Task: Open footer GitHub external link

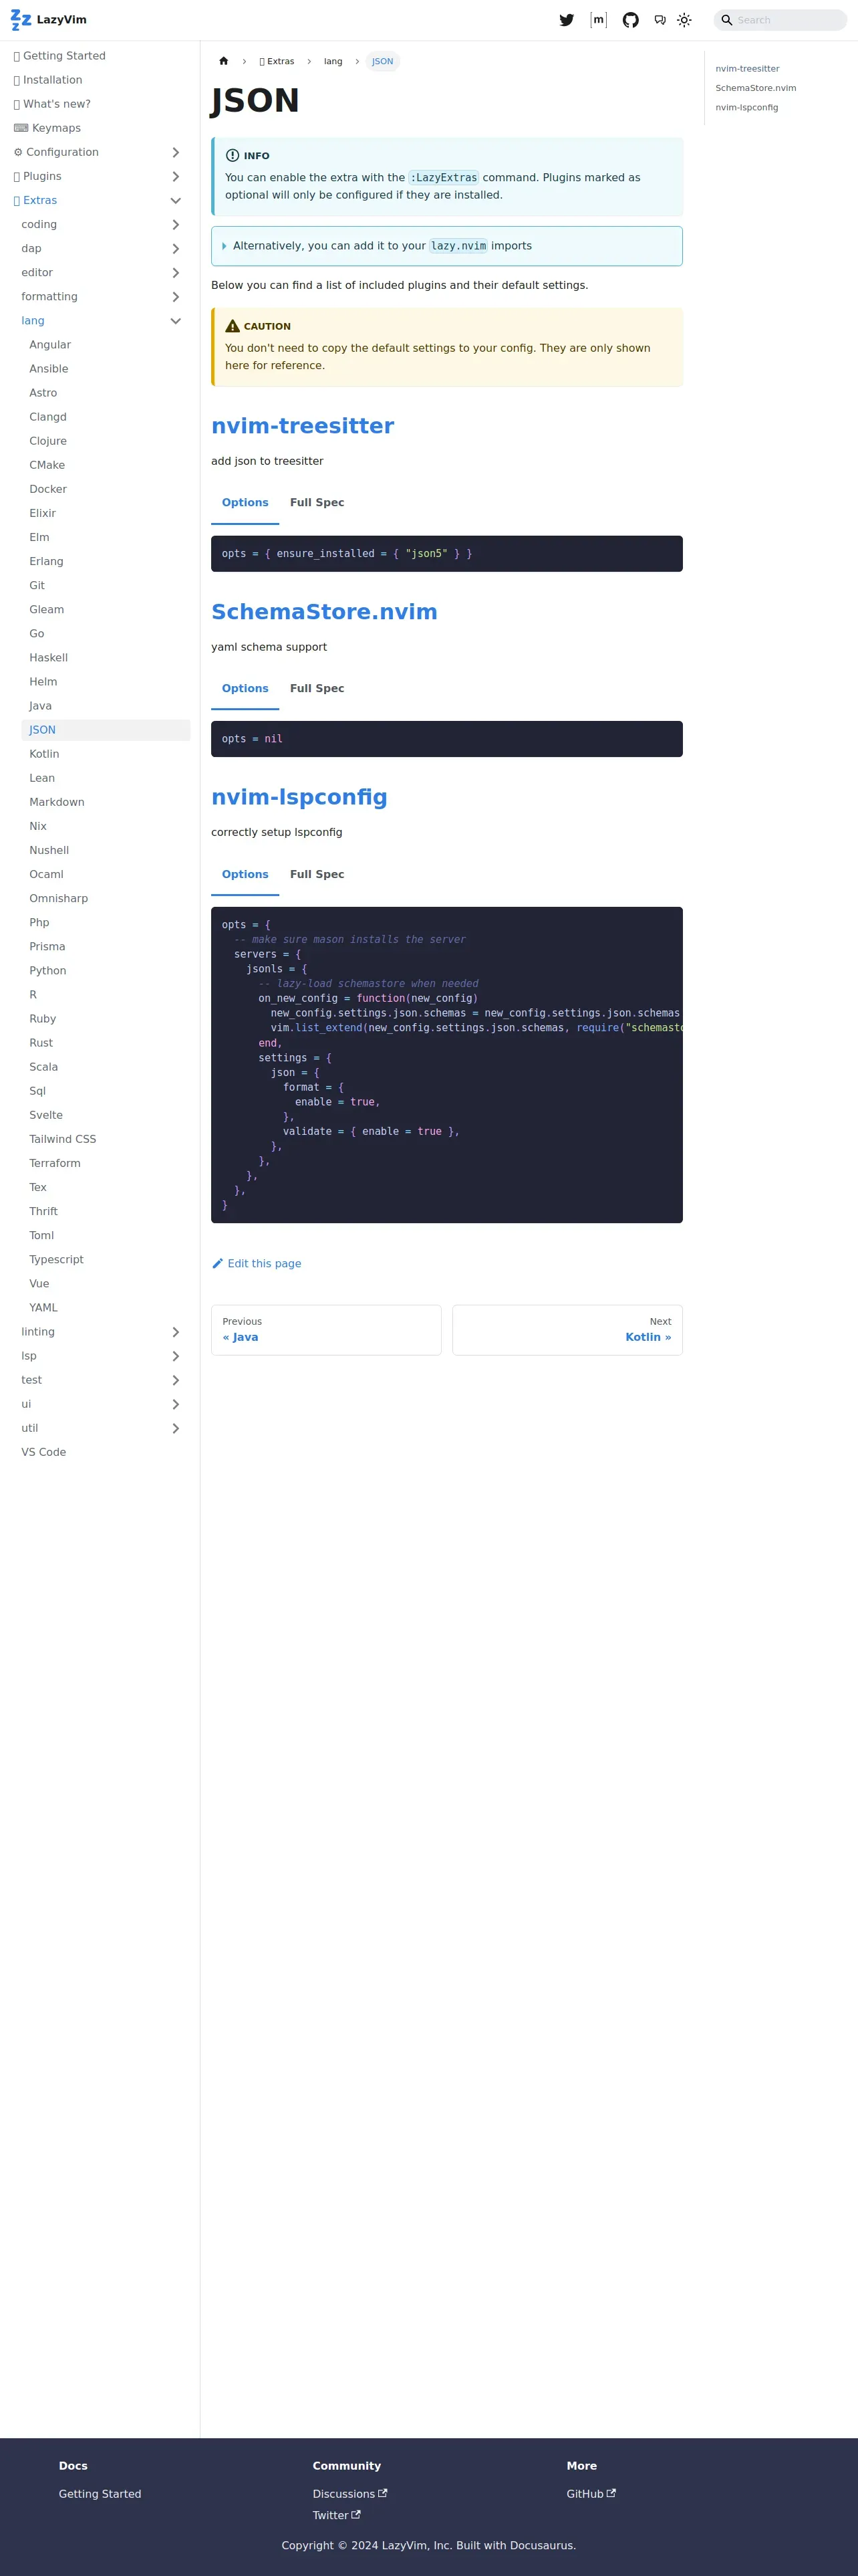Action: pyautogui.click(x=591, y=2494)
